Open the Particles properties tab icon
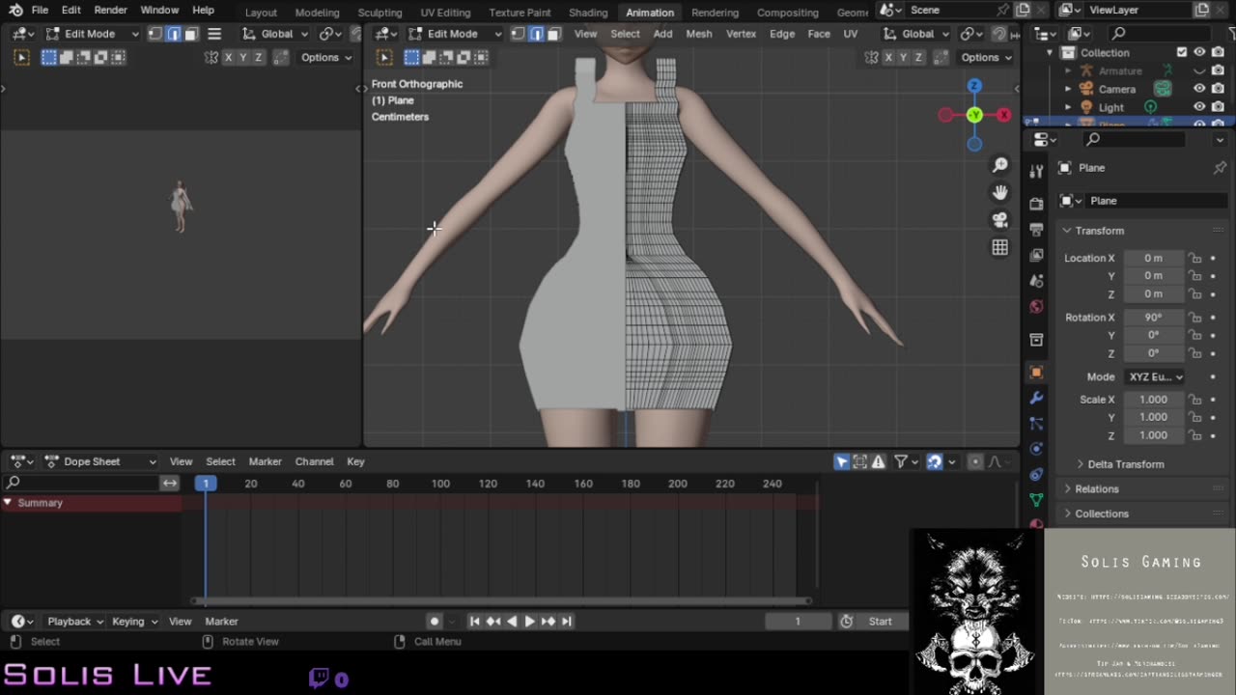This screenshot has width=1236, height=695. (1036, 424)
